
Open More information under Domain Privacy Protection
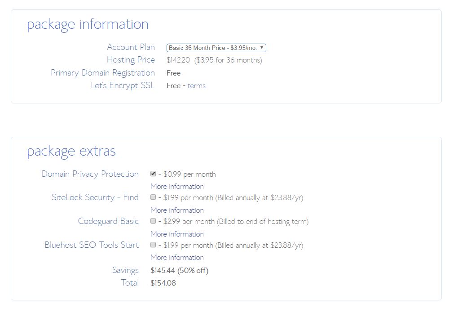point(177,186)
